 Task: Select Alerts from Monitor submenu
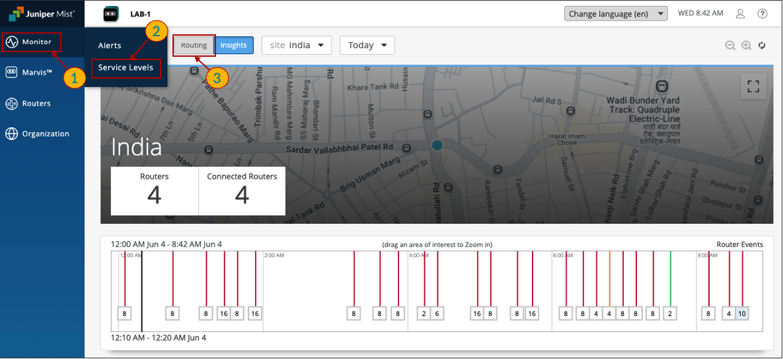pos(110,46)
